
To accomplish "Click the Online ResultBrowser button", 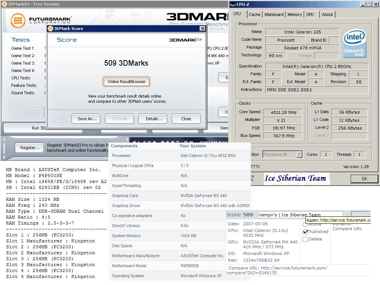I will click(127, 82).
